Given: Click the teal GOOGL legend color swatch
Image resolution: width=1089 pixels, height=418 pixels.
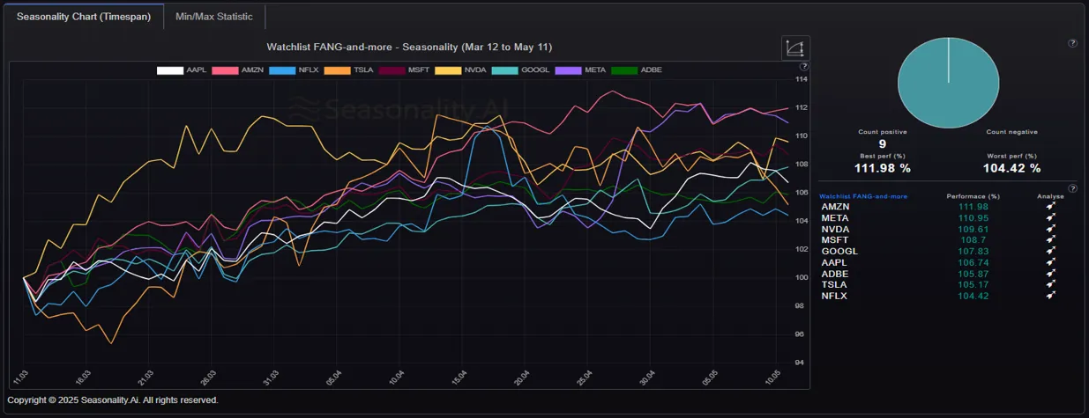Looking at the screenshot, I should pyautogui.click(x=504, y=70).
